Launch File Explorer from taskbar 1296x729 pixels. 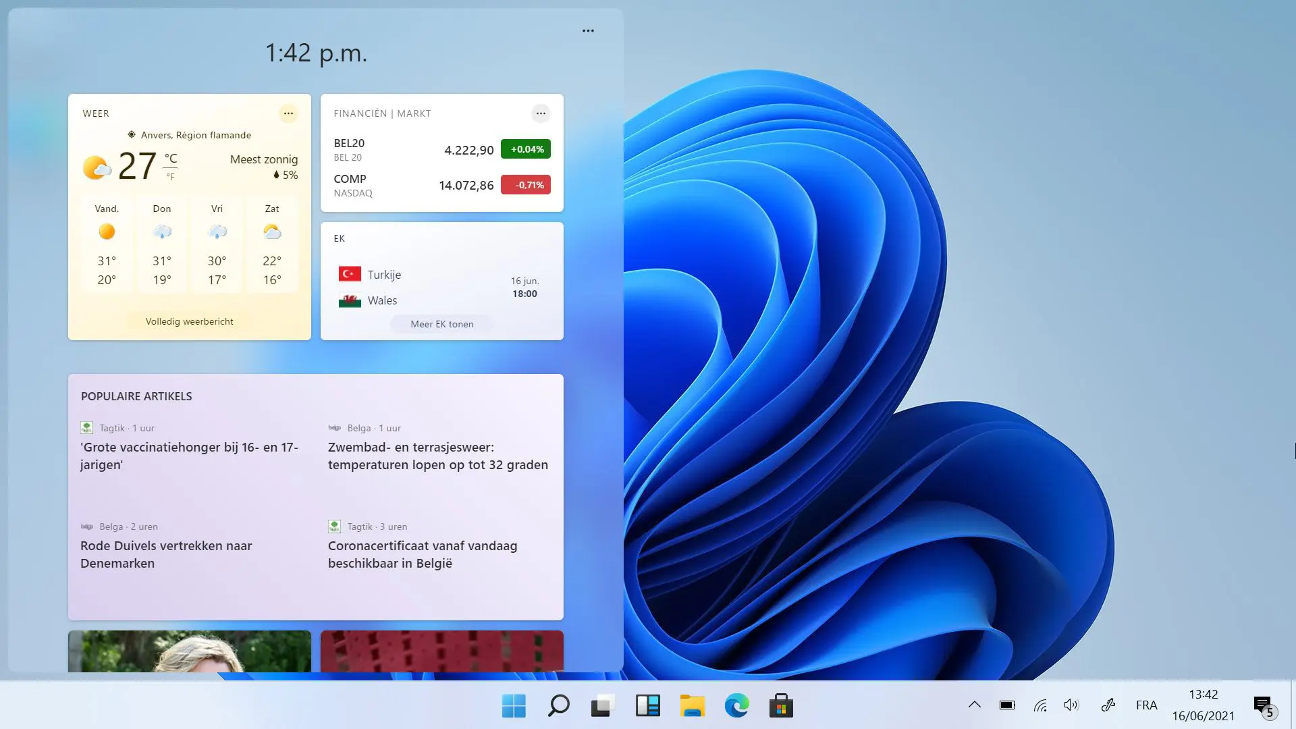coord(692,706)
